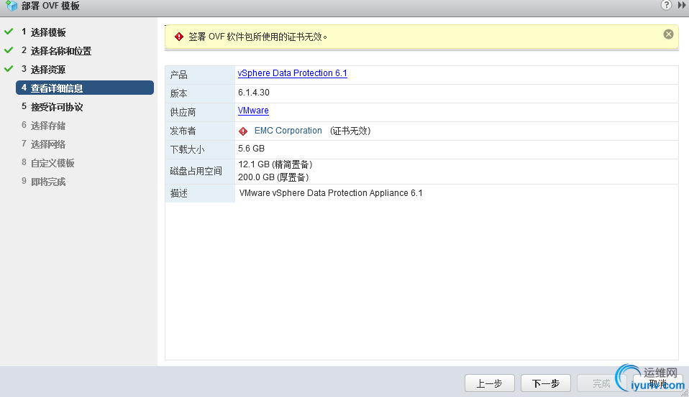Click the green checkmark for step 1

pyautogui.click(x=9, y=32)
